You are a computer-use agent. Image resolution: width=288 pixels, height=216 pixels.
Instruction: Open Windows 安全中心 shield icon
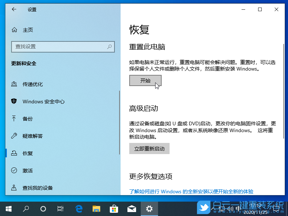[x=14, y=102]
